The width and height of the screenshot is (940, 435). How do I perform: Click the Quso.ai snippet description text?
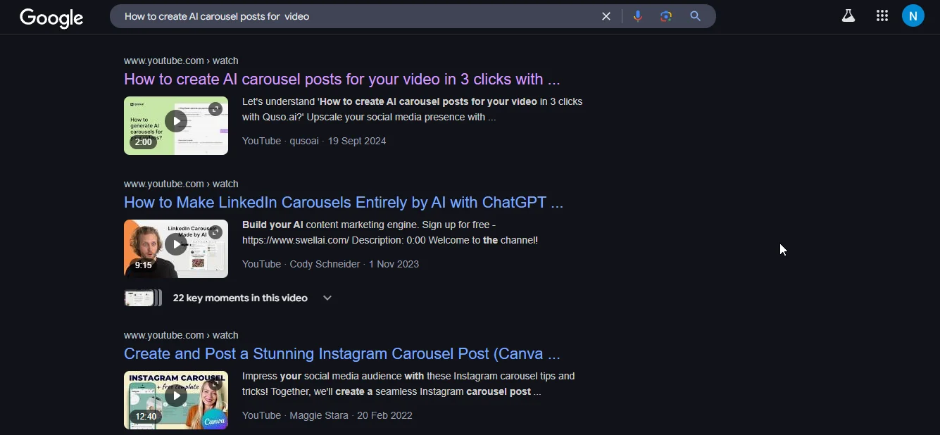tap(412, 109)
